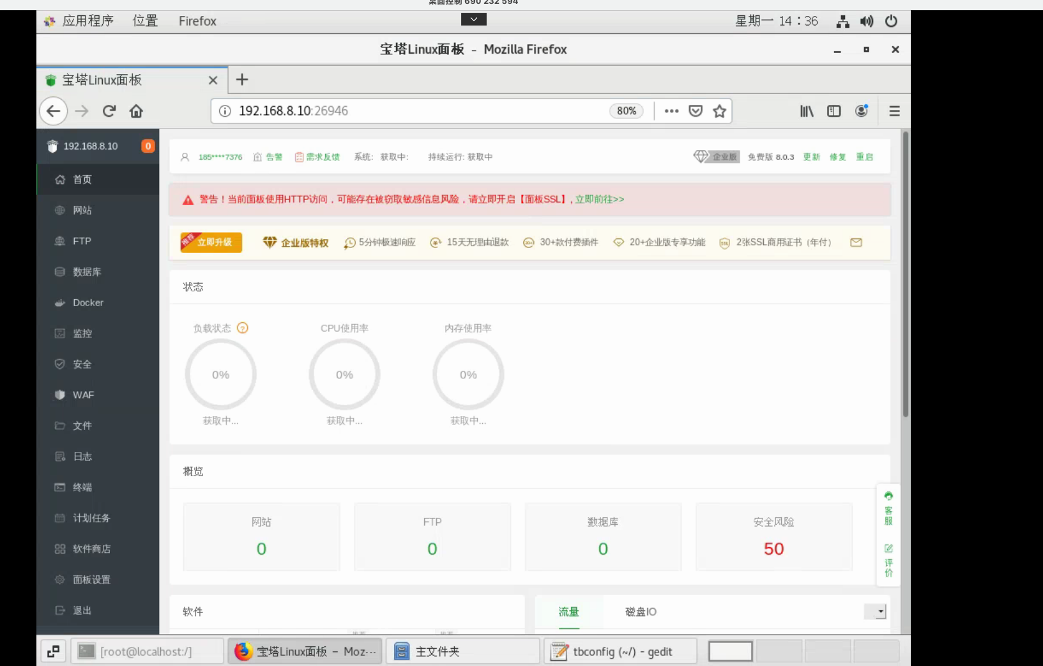Open the Firefox hamburger menu
Screen dimensions: 1043x666
894,111
